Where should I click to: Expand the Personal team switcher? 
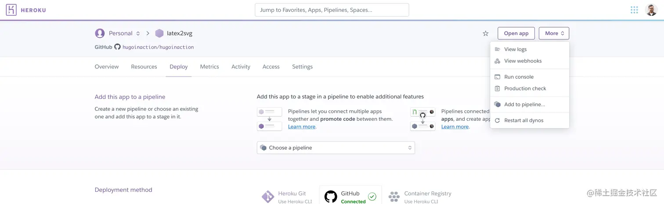[x=138, y=33]
